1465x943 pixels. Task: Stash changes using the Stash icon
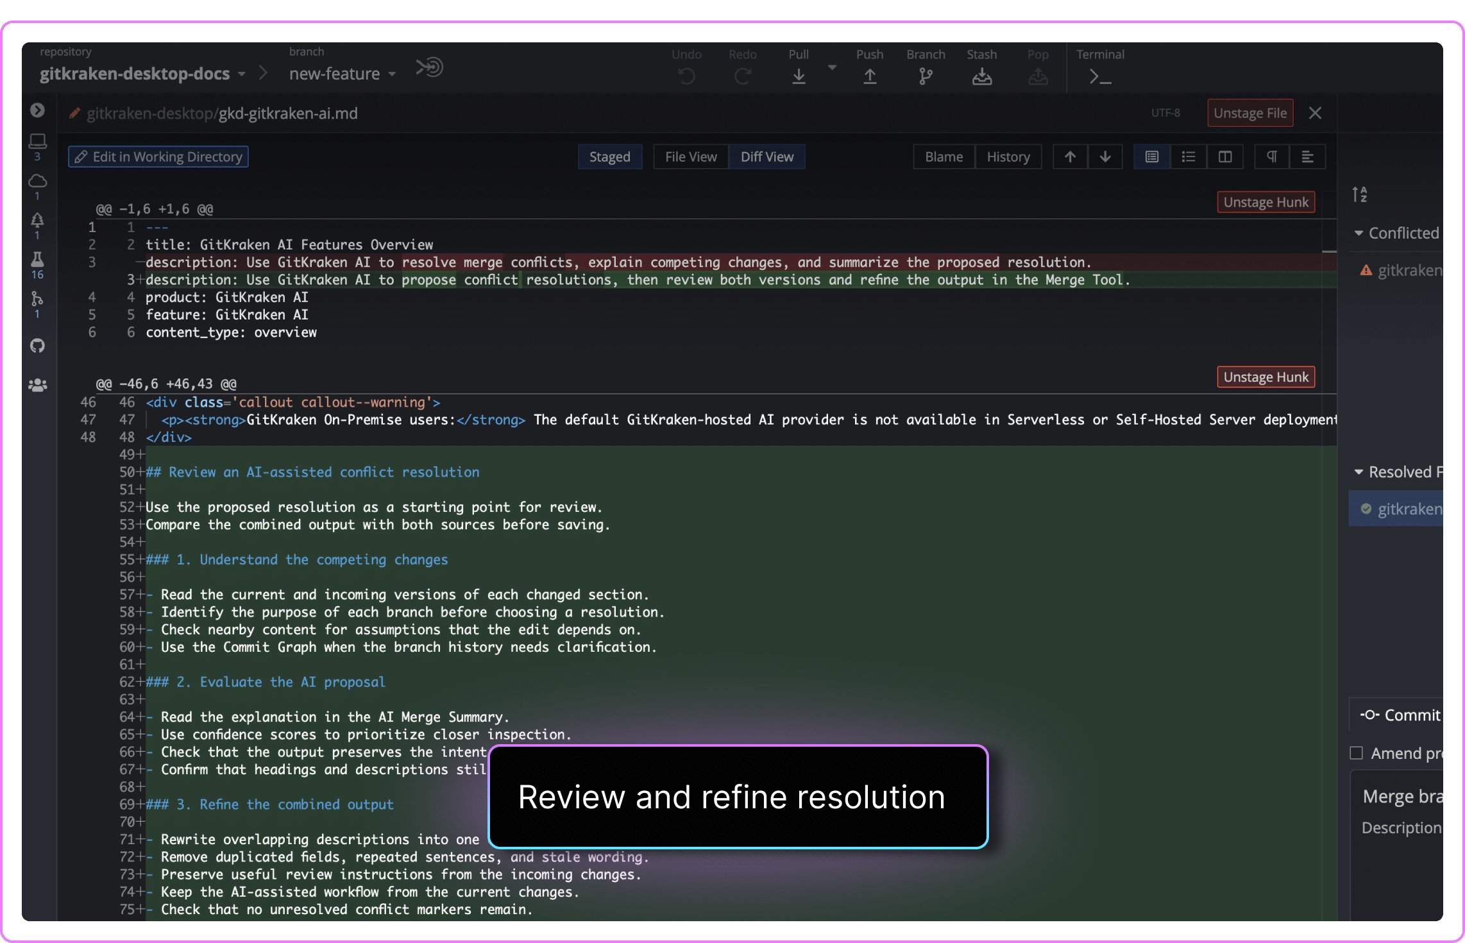(x=982, y=76)
